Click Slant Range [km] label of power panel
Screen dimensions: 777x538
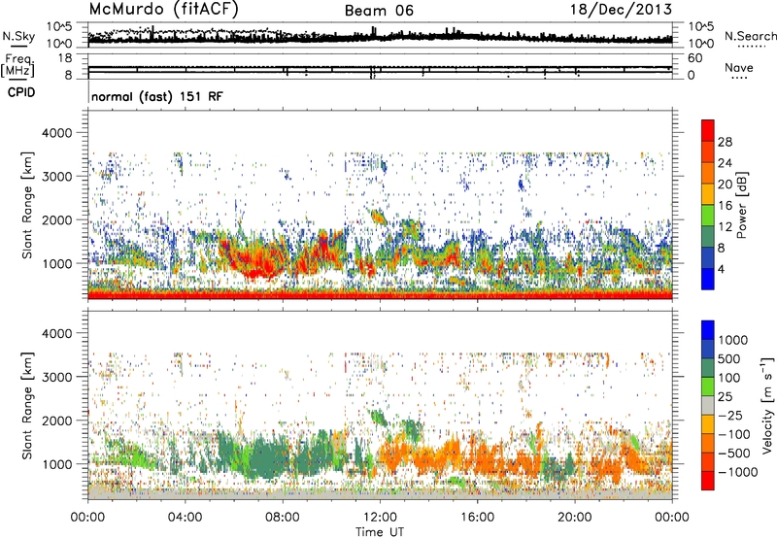coord(27,205)
